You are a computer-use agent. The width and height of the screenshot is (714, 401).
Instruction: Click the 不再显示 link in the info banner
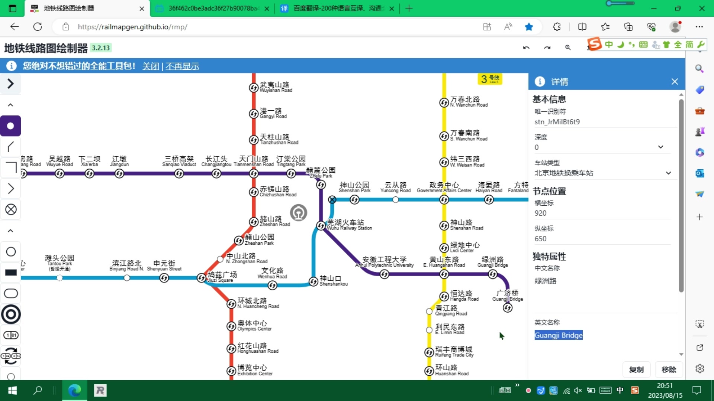point(183,66)
